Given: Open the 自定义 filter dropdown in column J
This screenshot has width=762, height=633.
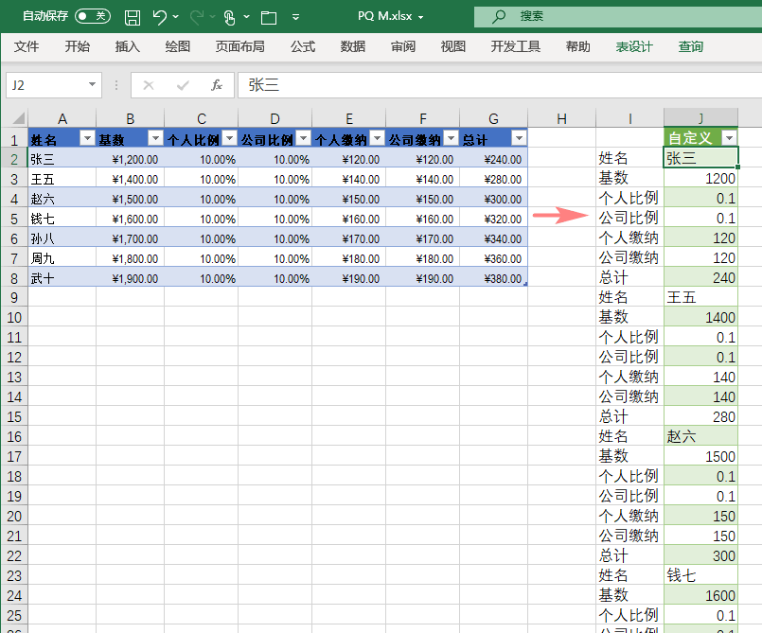Looking at the screenshot, I should click(728, 137).
